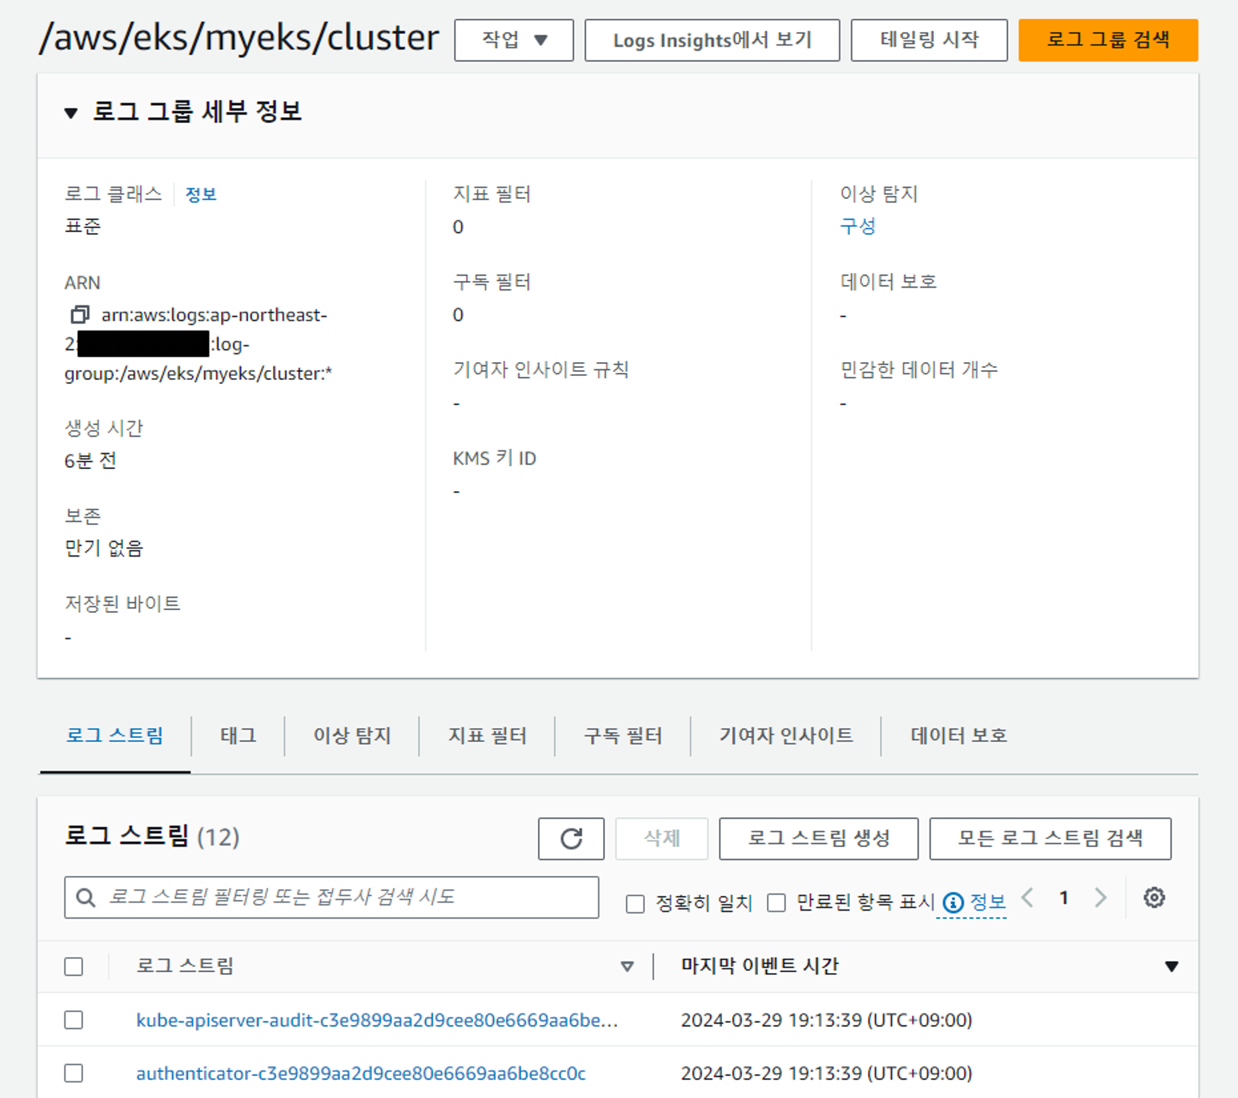Switch to the 태그 tab
Image resolution: width=1238 pixels, height=1098 pixels.
click(x=238, y=735)
